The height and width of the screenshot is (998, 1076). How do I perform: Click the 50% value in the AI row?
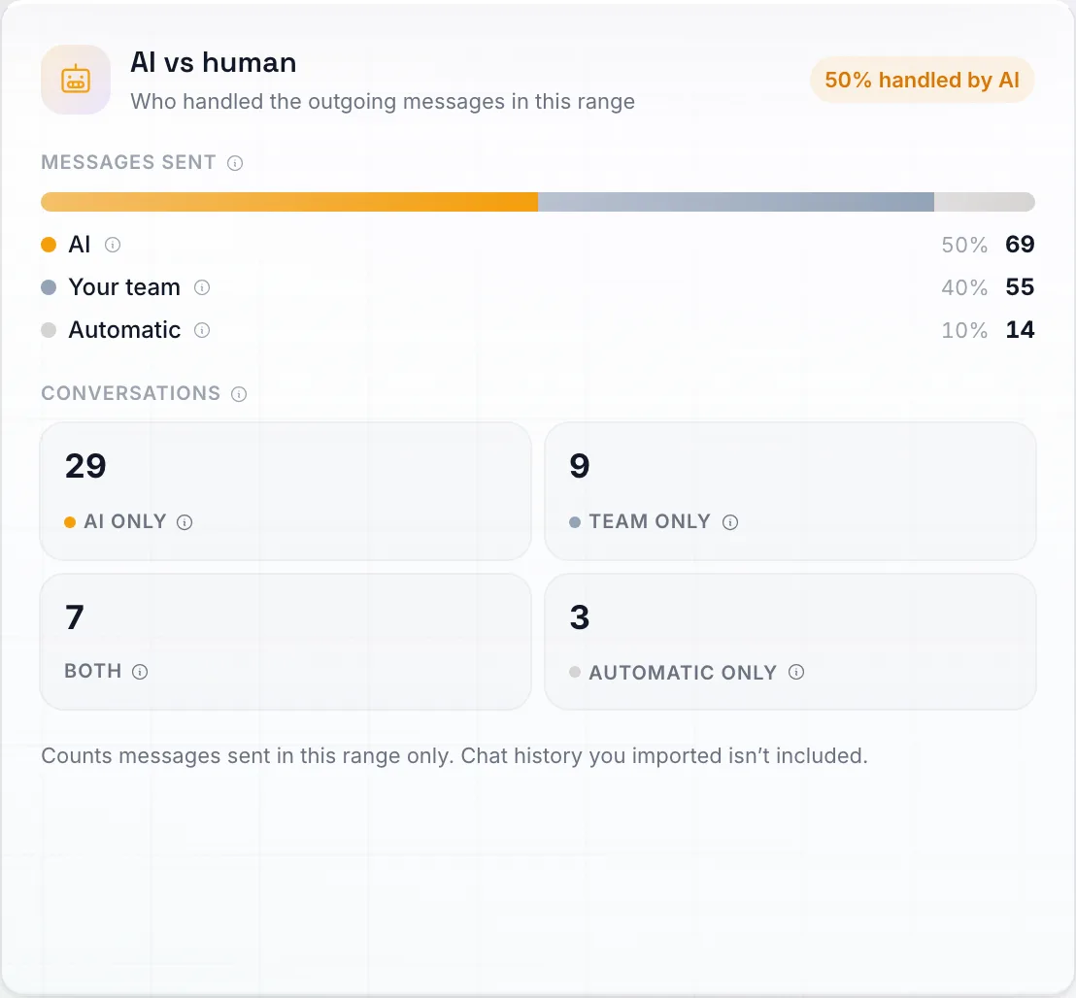coord(964,246)
